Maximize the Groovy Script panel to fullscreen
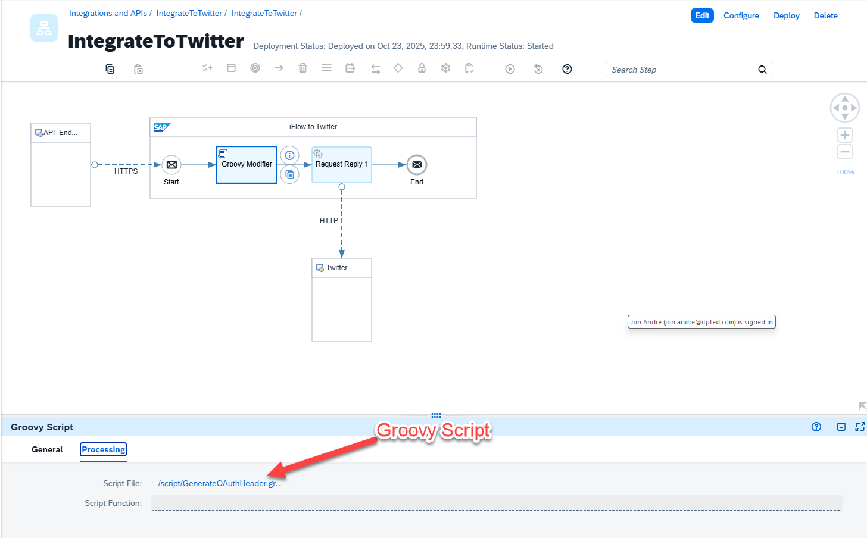 point(859,427)
